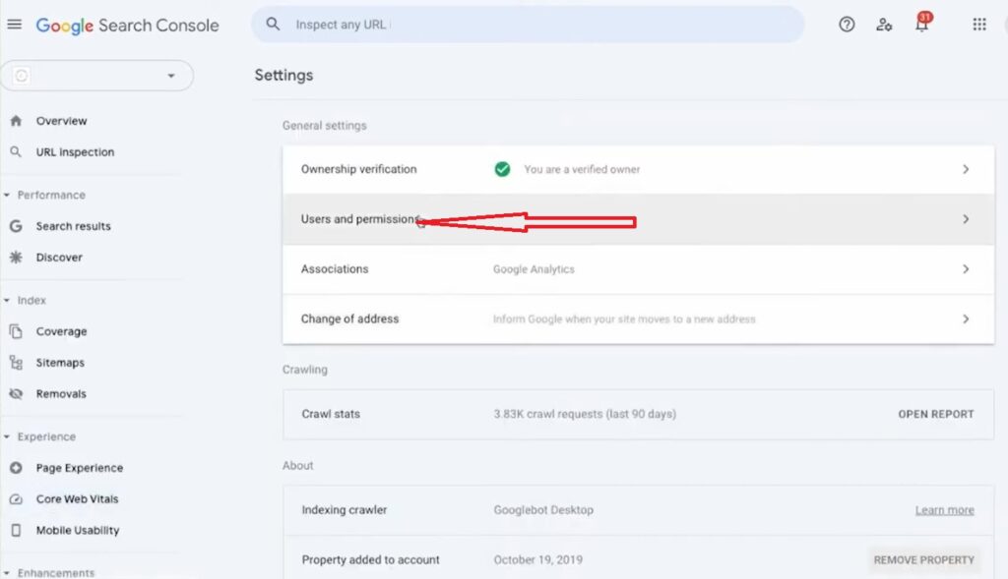Image resolution: width=1008 pixels, height=579 pixels.
Task: Click the 'Google Analytics' association text
Action: [534, 269]
